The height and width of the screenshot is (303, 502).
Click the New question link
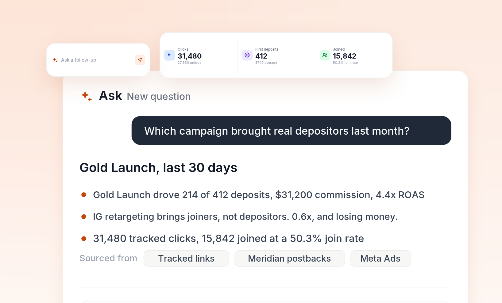coord(159,97)
